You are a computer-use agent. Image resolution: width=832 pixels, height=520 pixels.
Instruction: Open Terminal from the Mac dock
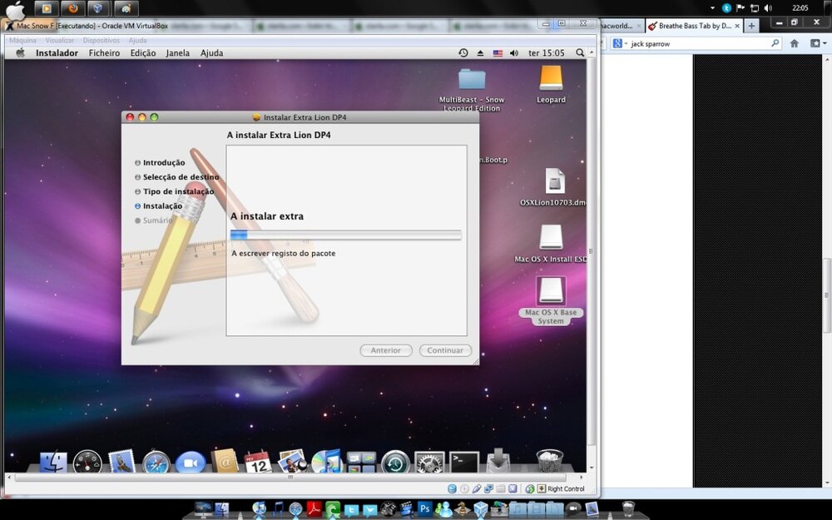[x=464, y=462]
